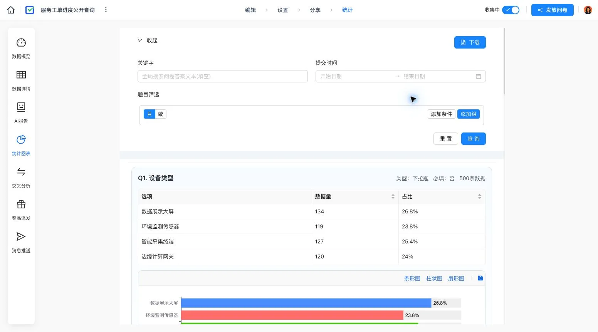Click 下载 download button
The height and width of the screenshot is (332, 598).
pyautogui.click(x=470, y=42)
